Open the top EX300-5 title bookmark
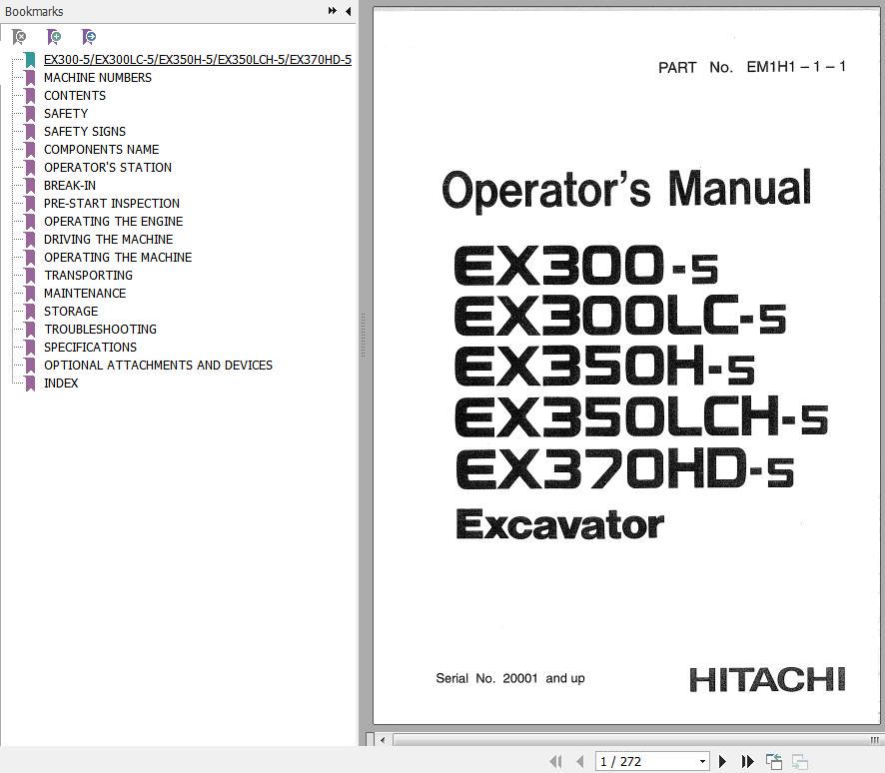The height and width of the screenshot is (773, 885). click(197, 60)
